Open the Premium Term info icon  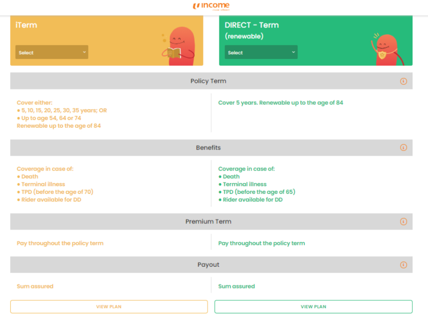click(x=403, y=221)
